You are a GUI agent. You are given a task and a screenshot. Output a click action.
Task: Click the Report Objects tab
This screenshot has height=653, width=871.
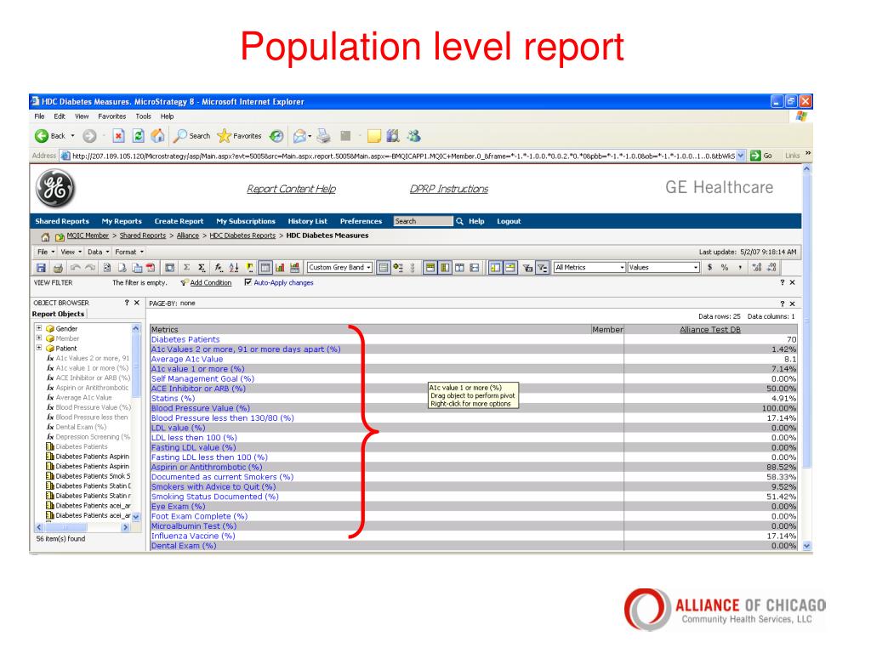(x=59, y=314)
